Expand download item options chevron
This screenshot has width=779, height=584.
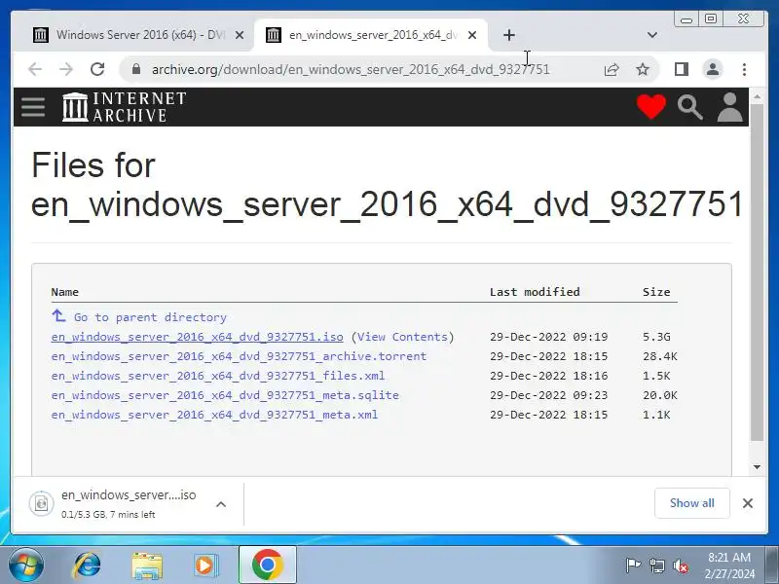click(221, 504)
